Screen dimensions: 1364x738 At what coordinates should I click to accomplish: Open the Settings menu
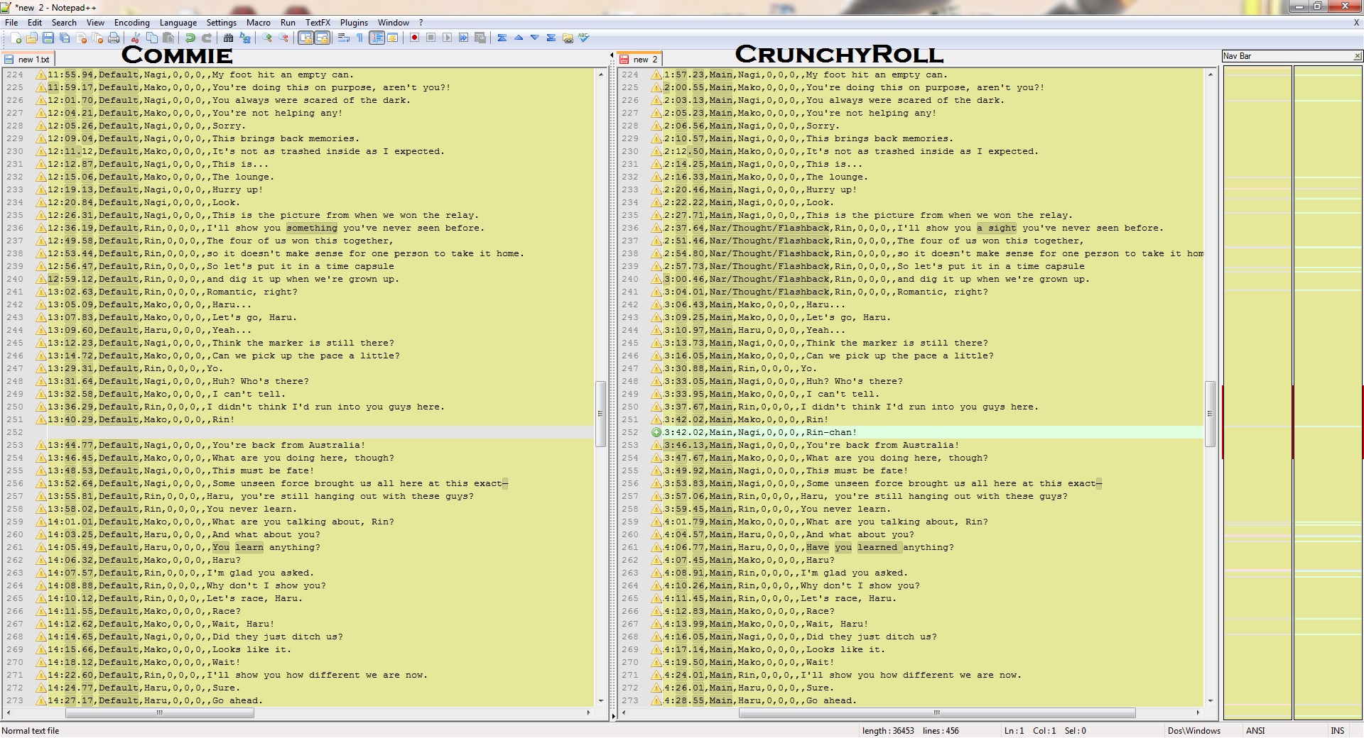click(222, 23)
